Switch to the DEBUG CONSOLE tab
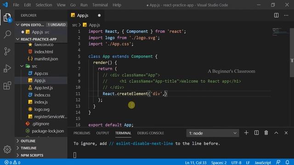Viewport: 294px width, 165px height. click(151, 133)
